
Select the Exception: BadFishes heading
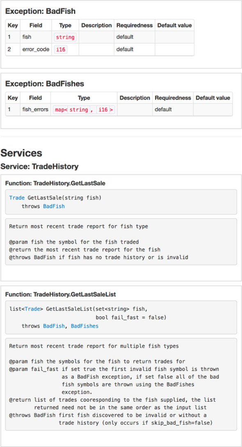coord(45,83)
